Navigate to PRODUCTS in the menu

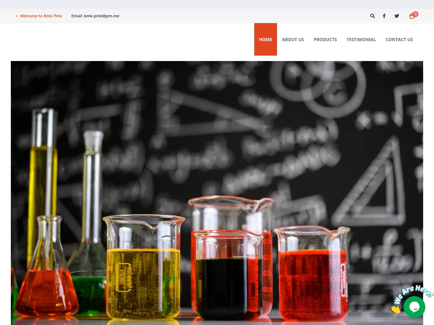point(325,39)
